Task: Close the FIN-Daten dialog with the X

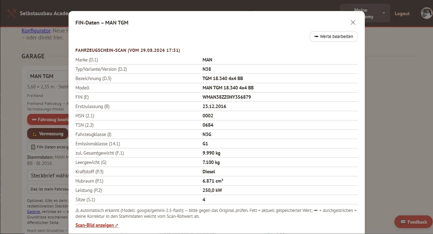Action: pyautogui.click(x=353, y=22)
